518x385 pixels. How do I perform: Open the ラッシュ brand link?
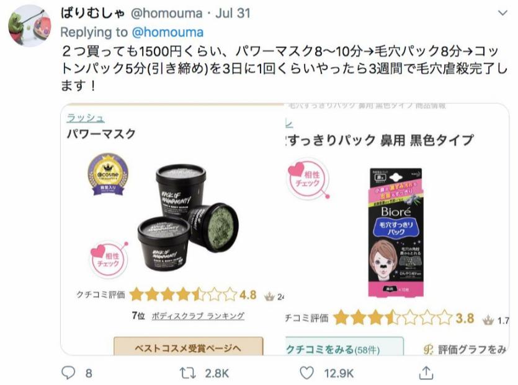pos(85,118)
